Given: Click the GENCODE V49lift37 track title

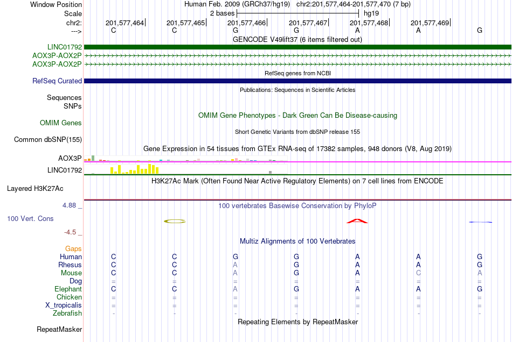Looking at the screenshot, I should (x=297, y=39).
